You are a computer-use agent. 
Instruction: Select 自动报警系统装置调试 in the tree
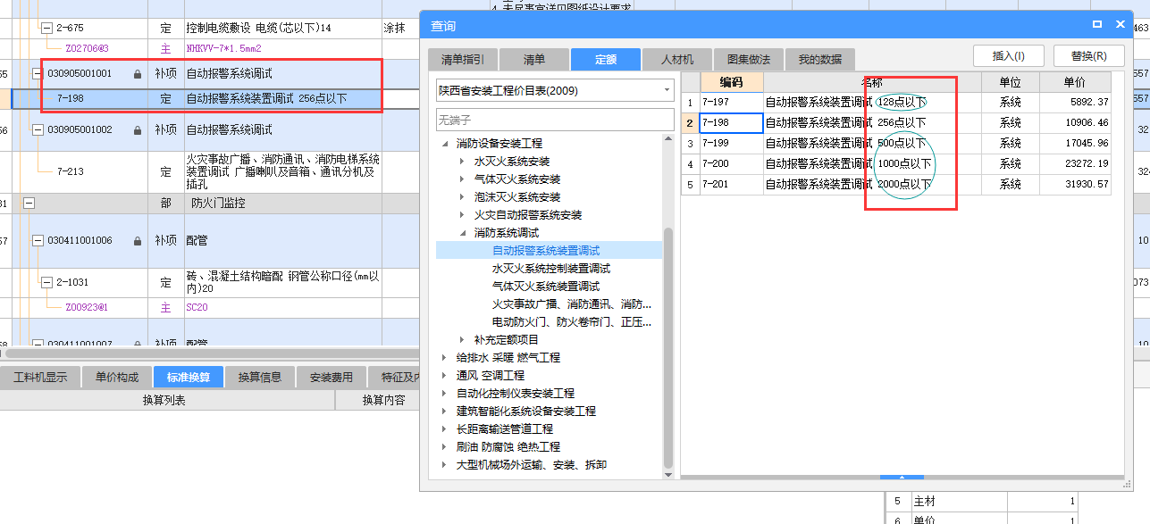[x=546, y=251]
